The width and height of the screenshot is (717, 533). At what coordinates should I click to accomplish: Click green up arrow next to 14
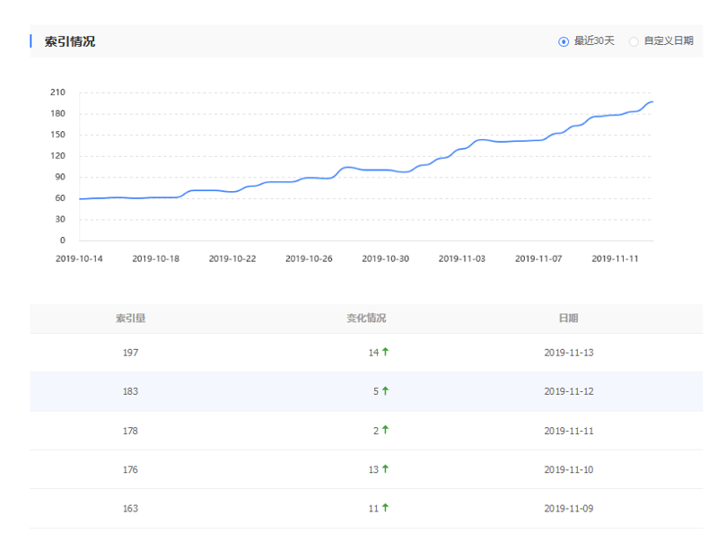[x=385, y=352]
